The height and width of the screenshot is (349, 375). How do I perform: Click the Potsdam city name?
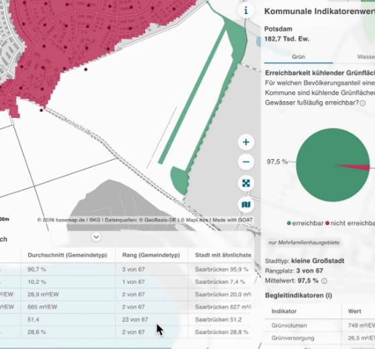278,29
